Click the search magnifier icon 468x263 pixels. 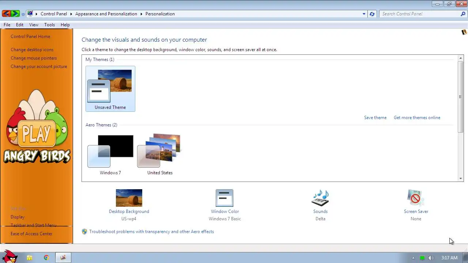(x=463, y=14)
